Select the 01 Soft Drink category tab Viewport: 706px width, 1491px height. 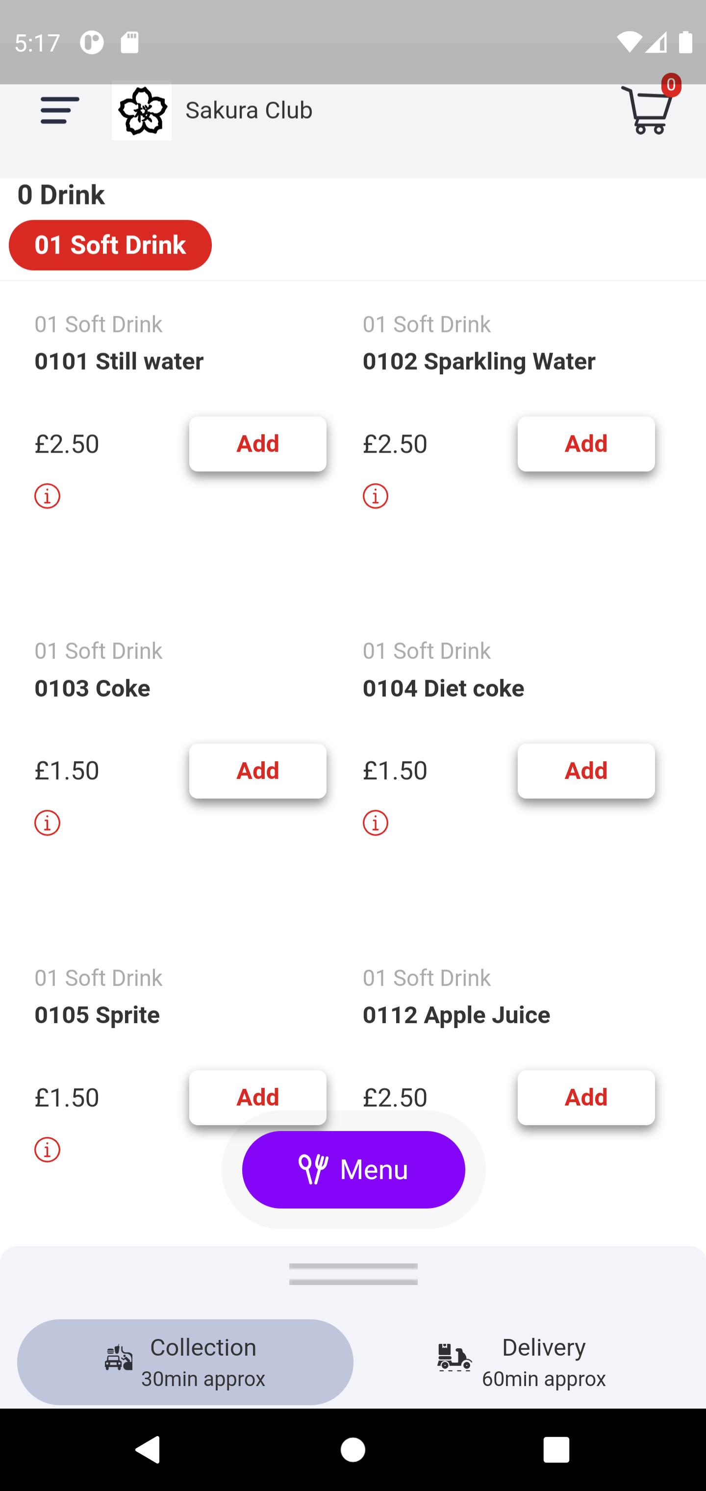pyautogui.click(x=110, y=245)
